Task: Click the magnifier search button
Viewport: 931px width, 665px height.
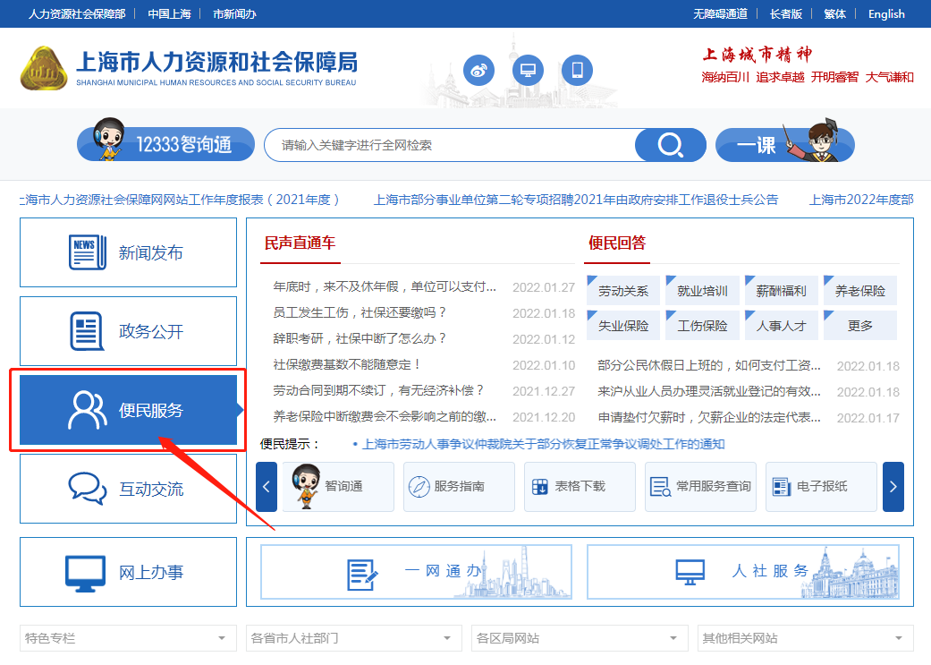Action: (x=670, y=145)
